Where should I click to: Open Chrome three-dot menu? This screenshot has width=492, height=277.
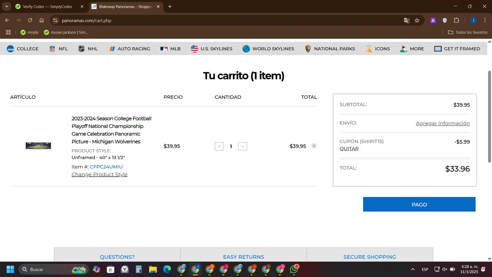[485, 20]
